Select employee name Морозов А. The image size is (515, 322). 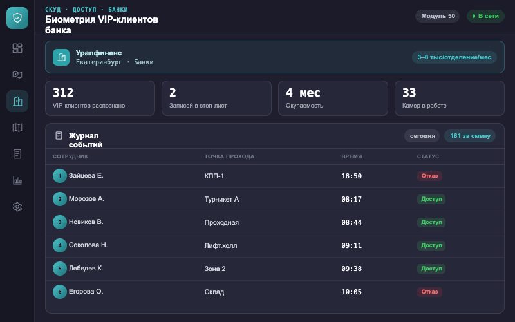[86, 199]
